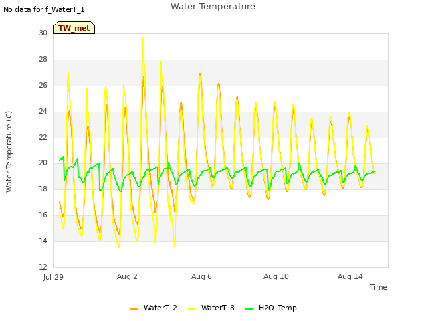
Task: Click the TW_met label box
Action: 74,28
